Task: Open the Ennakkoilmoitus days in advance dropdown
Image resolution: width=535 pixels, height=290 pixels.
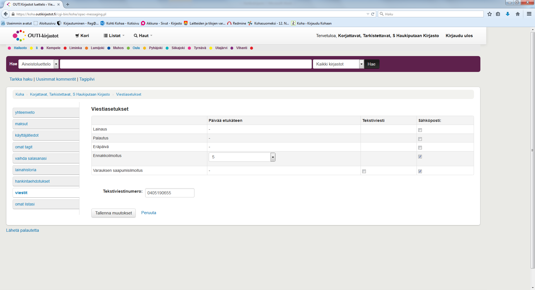Action: (242, 157)
